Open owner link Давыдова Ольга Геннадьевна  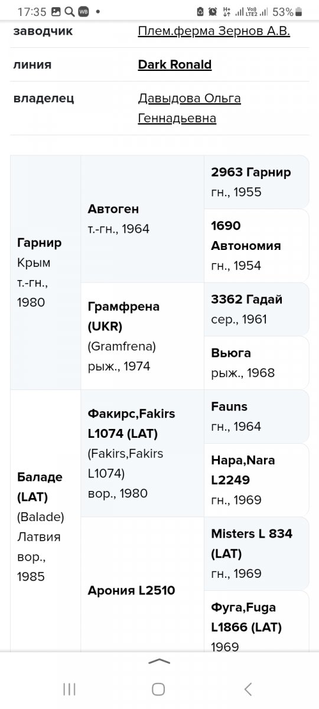pos(189,109)
